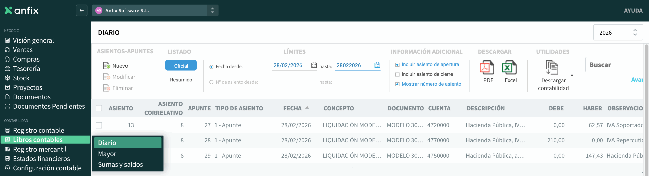Click the Nuevo entry icon
Viewport: 649px width, 176px height.
click(106, 66)
